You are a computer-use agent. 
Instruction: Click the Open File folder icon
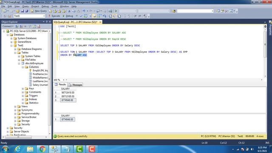click(x=18, y=11)
